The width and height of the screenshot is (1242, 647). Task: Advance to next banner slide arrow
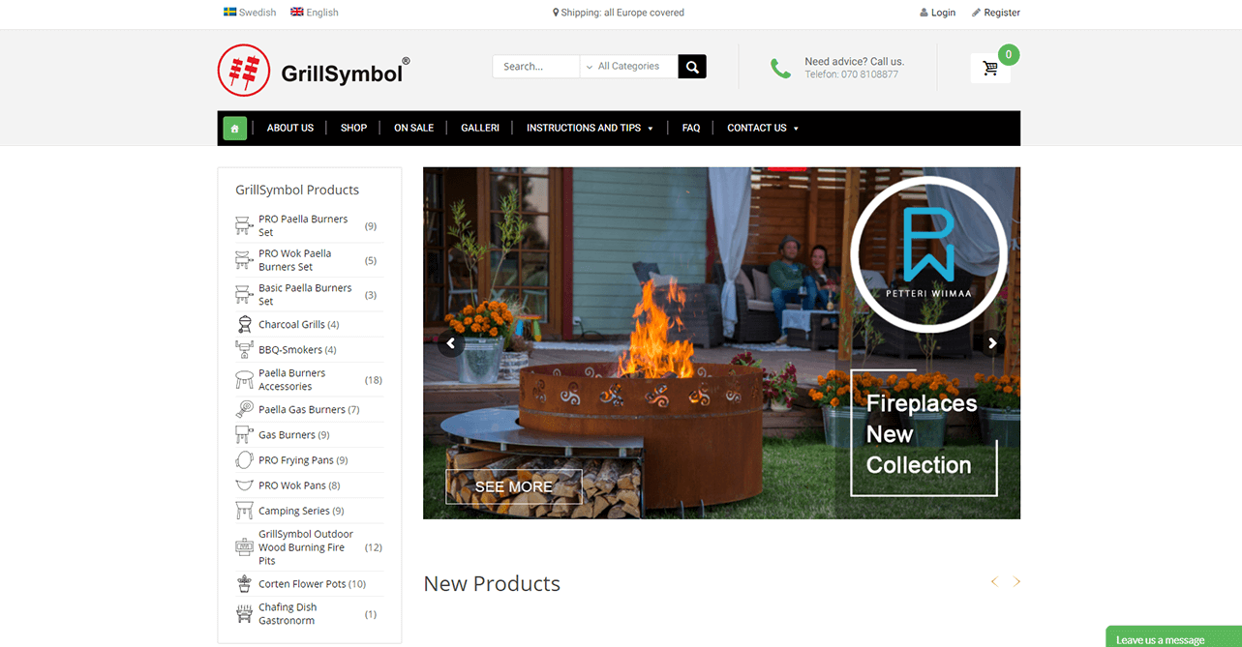[x=992, y=342]
